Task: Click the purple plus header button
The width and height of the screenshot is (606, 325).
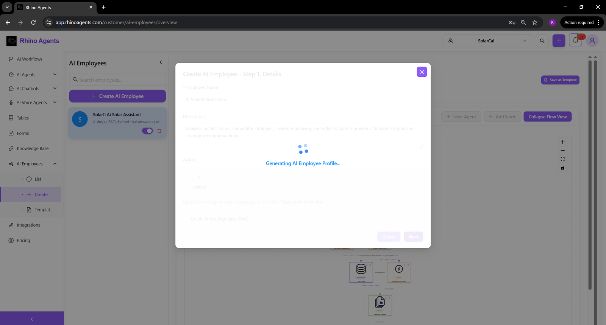Action: (x=559, y=41)
